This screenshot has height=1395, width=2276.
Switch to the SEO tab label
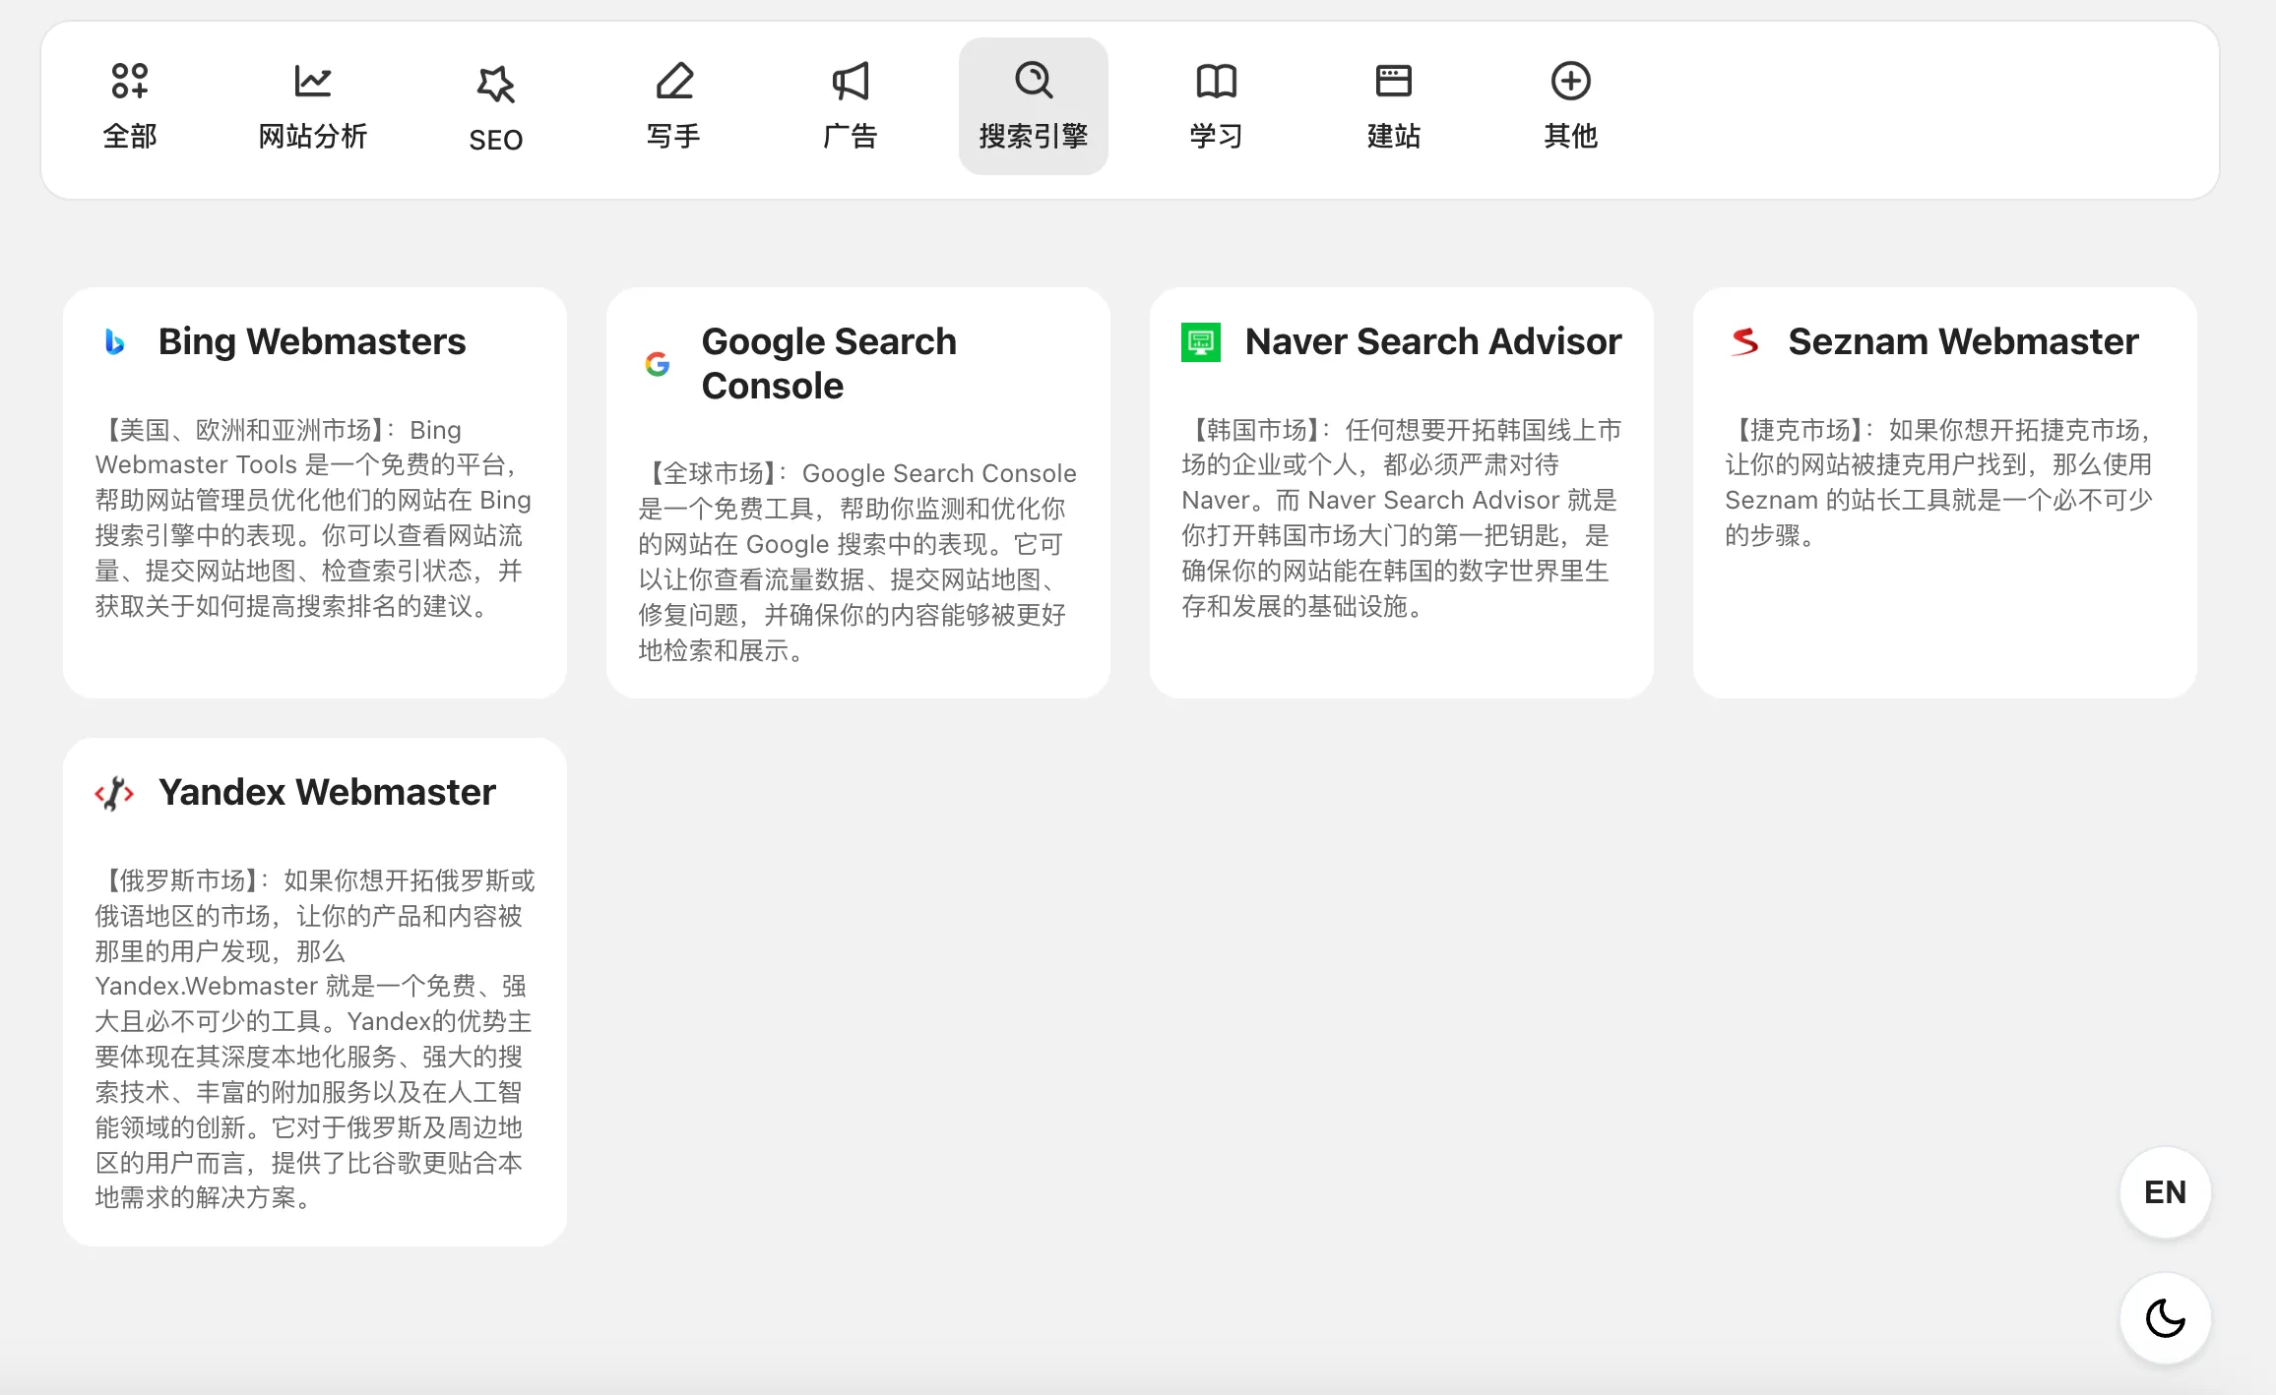(x=496, y=140)
